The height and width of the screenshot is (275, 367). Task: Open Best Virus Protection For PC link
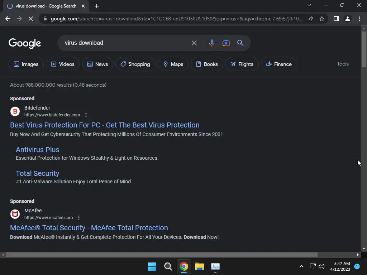(105, 125)
